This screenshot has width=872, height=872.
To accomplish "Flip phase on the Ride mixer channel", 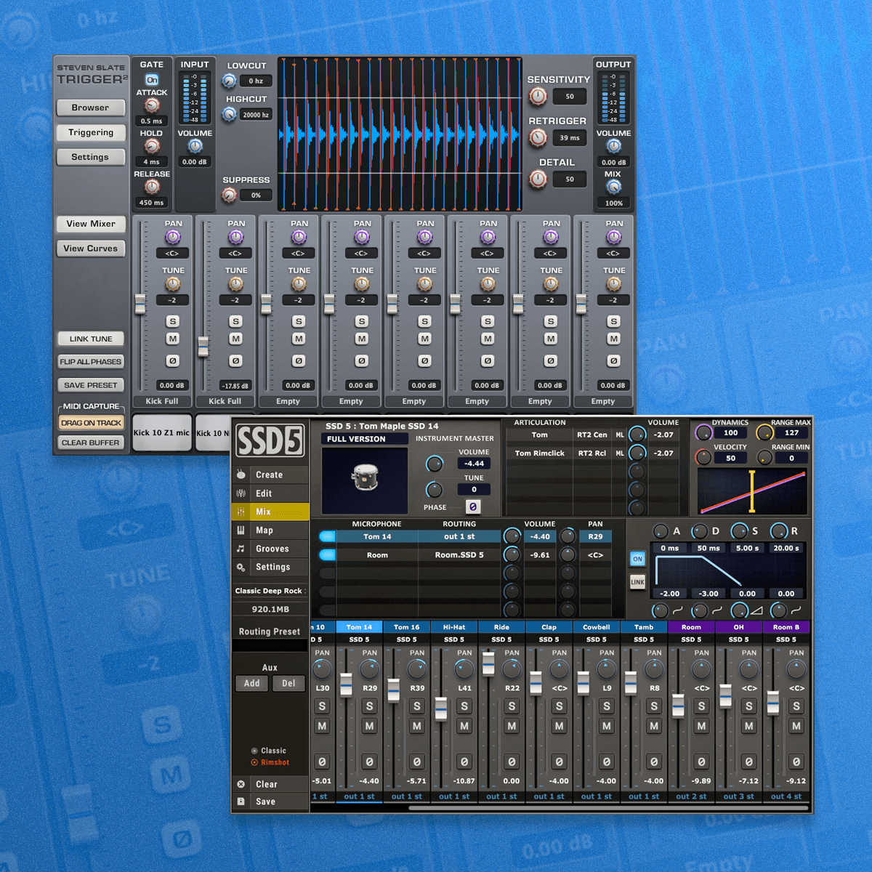I will pyautogui.click(x=512, y=762).
